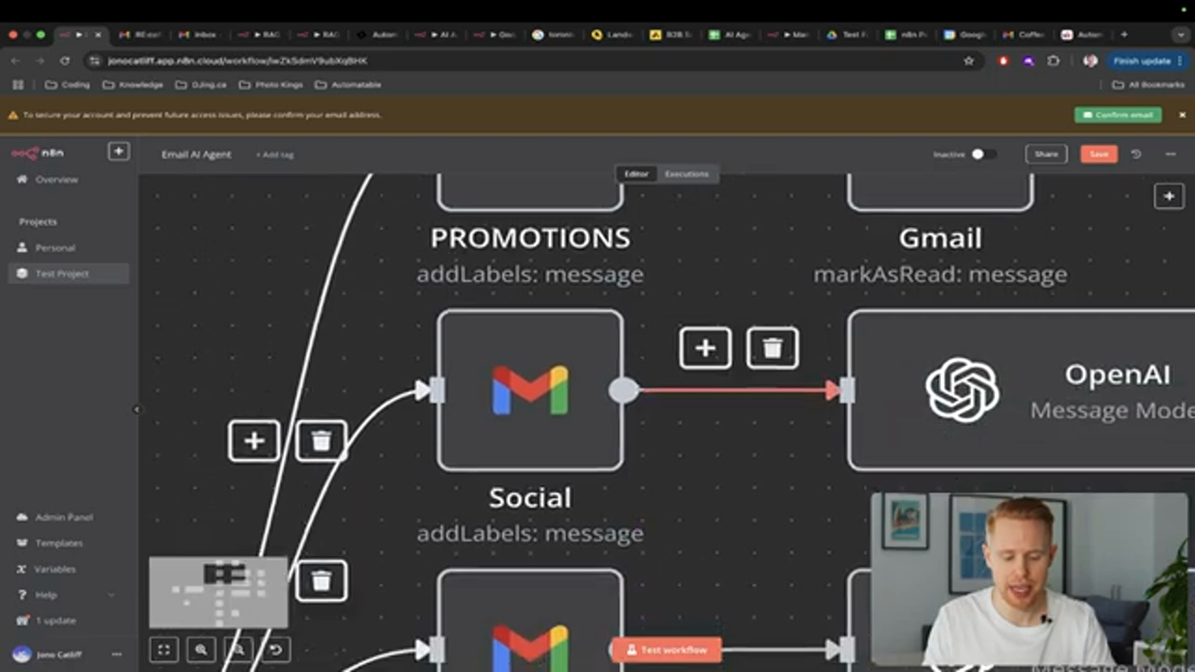This screenshot has height=672, width=1195.
Task: Open the apps grid in the bookmarks bar
Action: pyautogui.click(x=17, y=85)
